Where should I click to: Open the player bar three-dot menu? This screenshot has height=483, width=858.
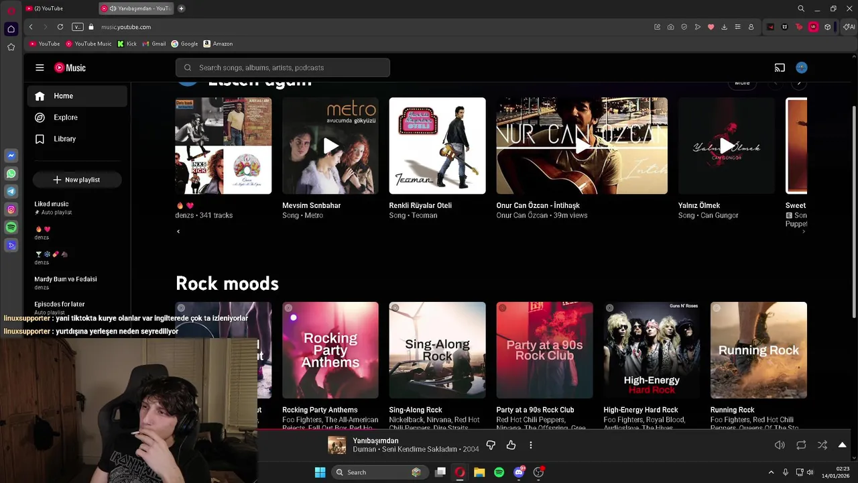(530, 445)
